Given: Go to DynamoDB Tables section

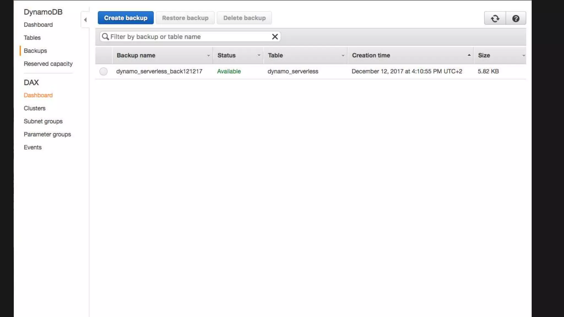Looking at the screenshot, I should pyautogui.click(x=32, y=38).
